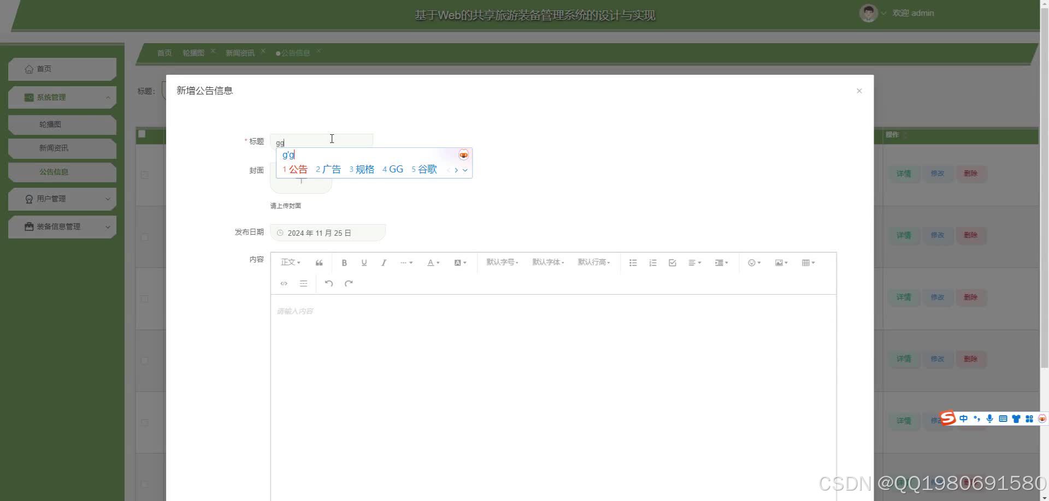
Task: Open the insert image dropdown
Action: (781, 263)
